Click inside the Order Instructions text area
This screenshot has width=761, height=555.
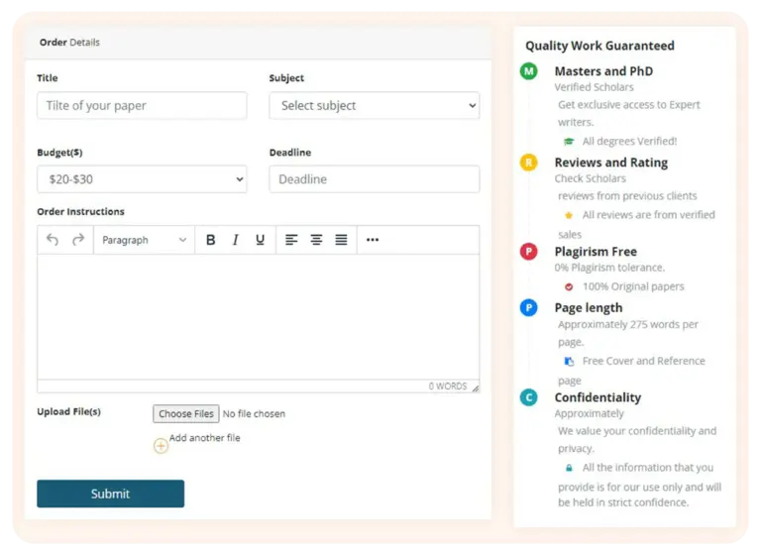(x=258, y=317)
